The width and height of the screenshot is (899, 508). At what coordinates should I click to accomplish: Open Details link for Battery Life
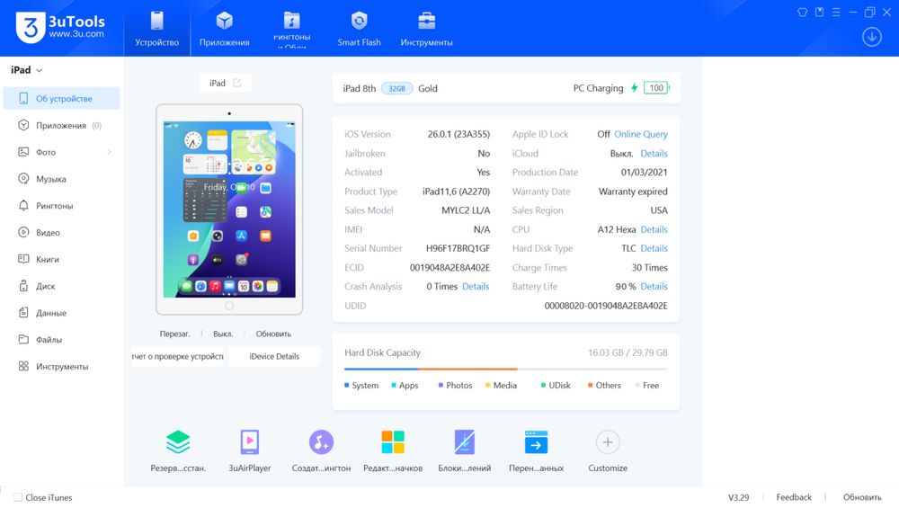click(x=654, y=286)
